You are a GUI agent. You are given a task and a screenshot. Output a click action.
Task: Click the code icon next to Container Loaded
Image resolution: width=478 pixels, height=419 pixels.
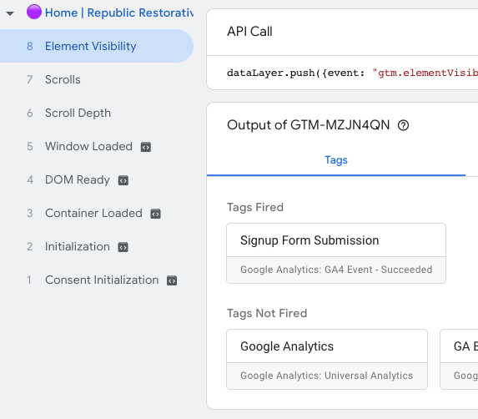click(155, 214)
